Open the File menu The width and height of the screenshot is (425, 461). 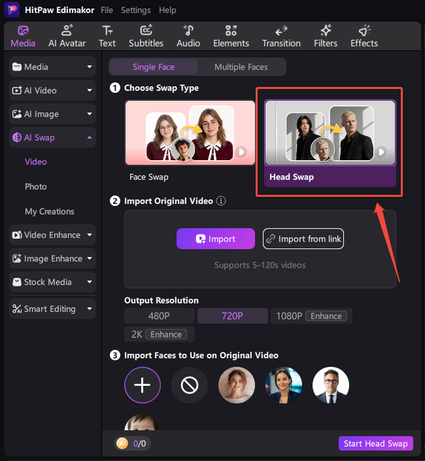(107, 10)
